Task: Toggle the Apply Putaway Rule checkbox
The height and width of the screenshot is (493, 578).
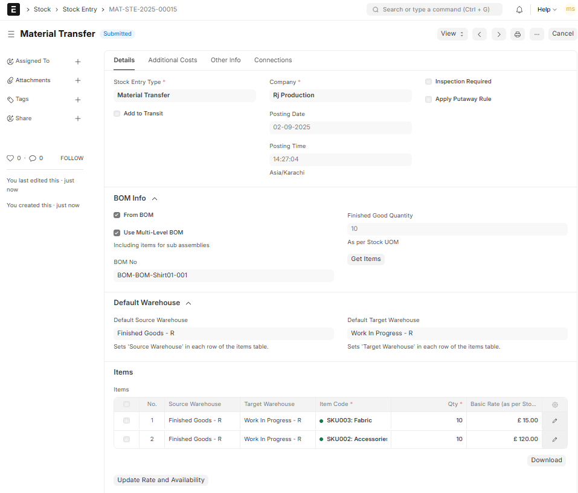Action: coord(428,99)
